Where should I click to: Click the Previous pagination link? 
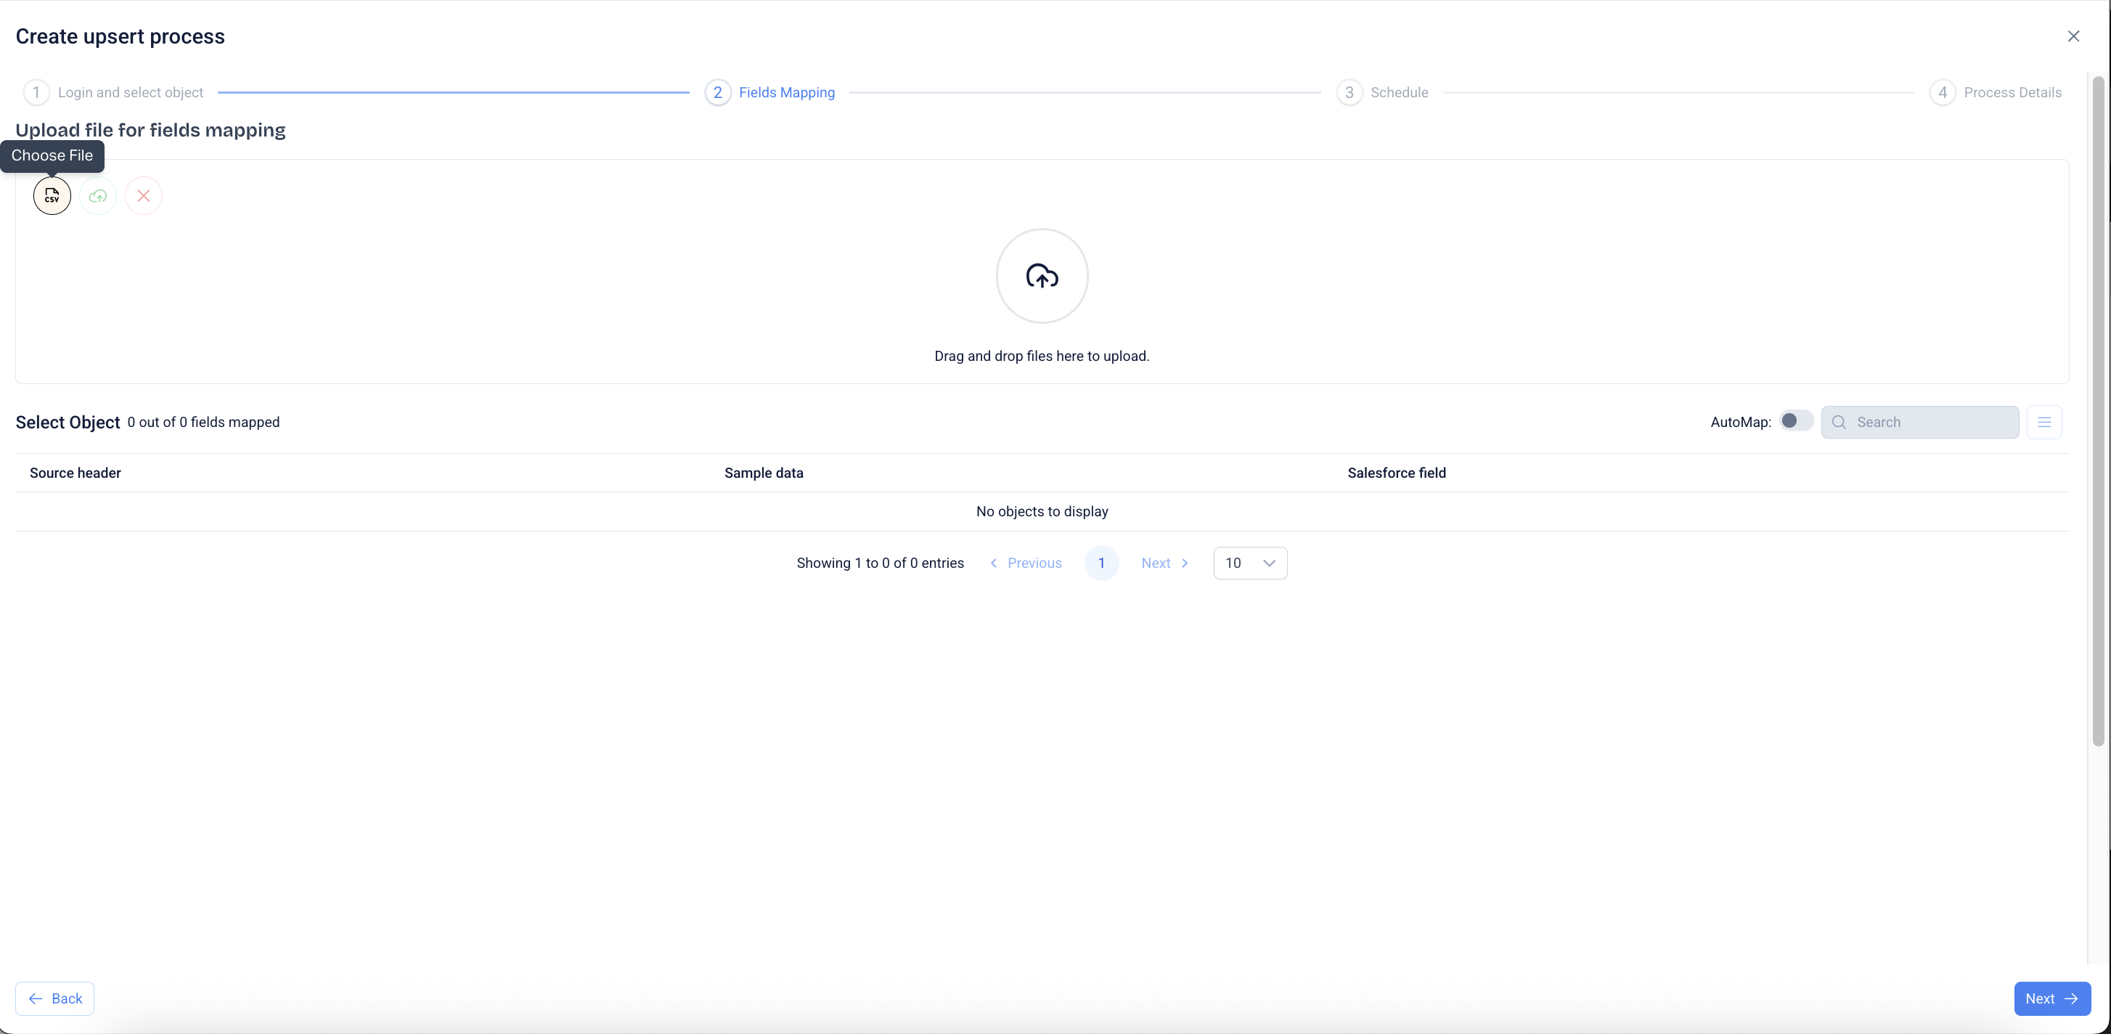point(1034,563)
